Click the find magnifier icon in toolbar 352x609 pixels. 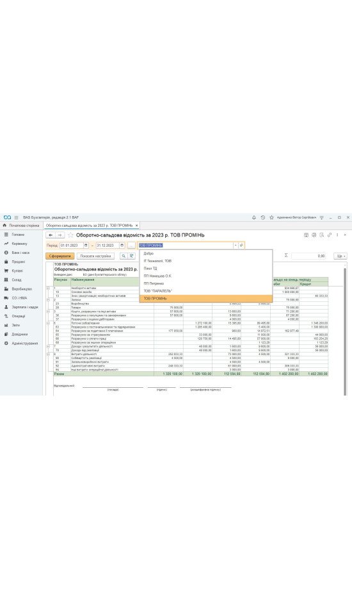(124, 256)
